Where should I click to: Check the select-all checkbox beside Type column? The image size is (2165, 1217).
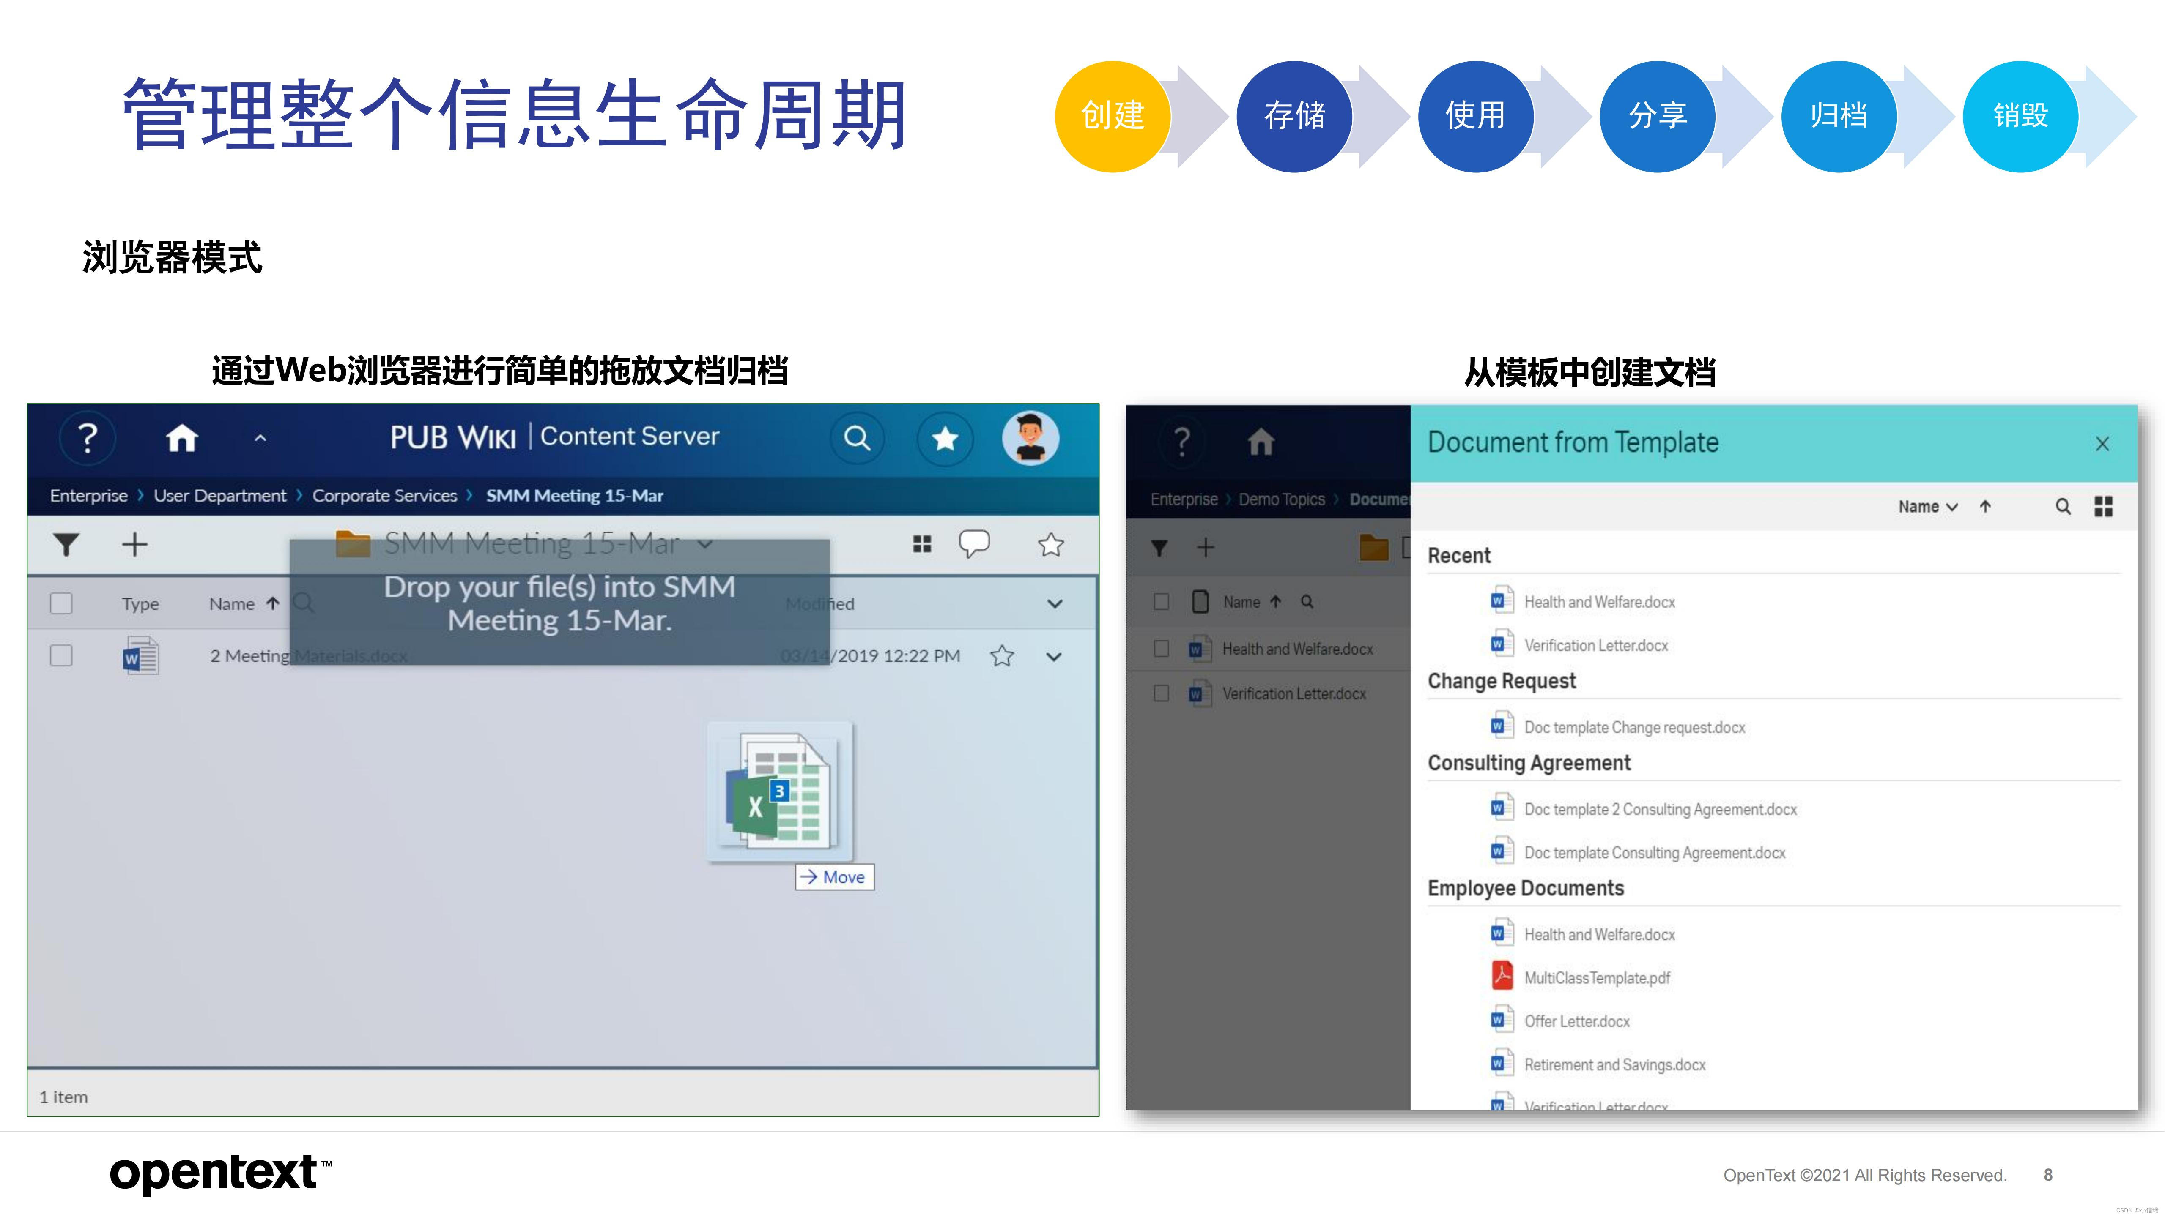[x=61, y=604]
